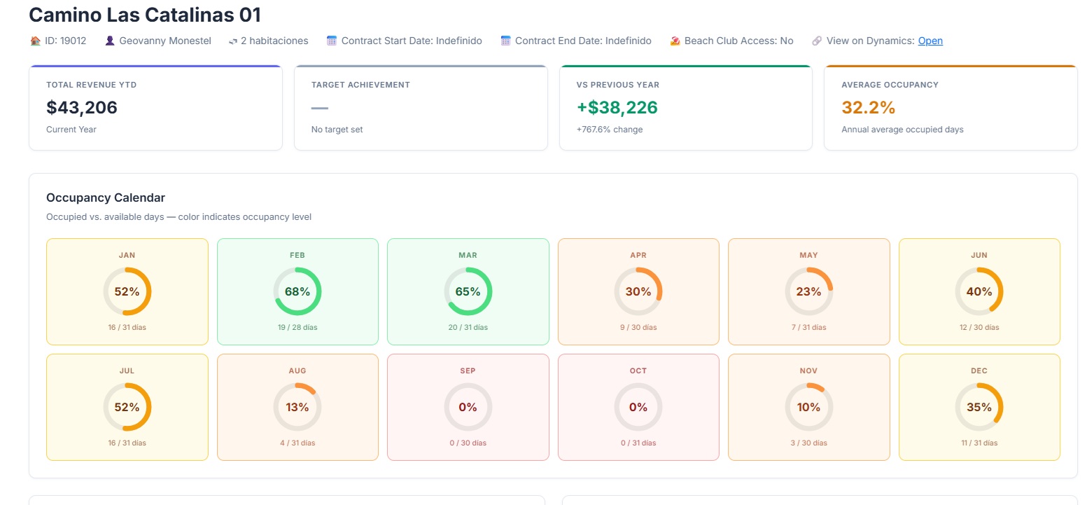Click the DEC 35% occupancy ring
The width and height of the screenshot is (1087, 505).
pyautogui.click(x=979, y=407)
